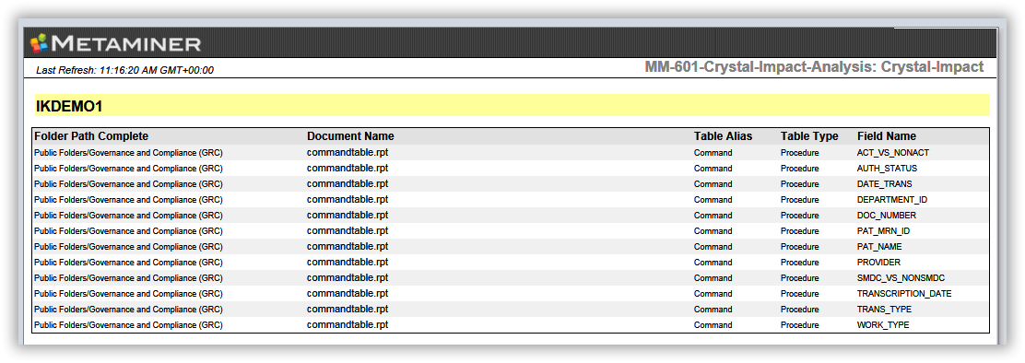Click the Table Alias column header
This screenshot has height=363, width=1025.
(x=723, y=136)
